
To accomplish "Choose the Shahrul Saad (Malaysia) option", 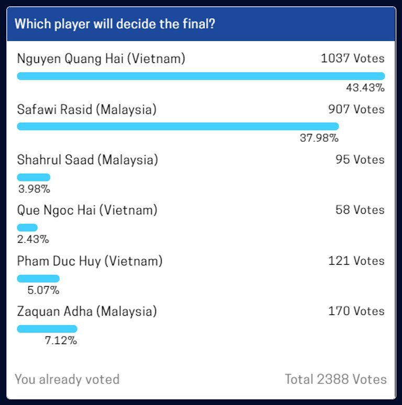I will [87, 160].
